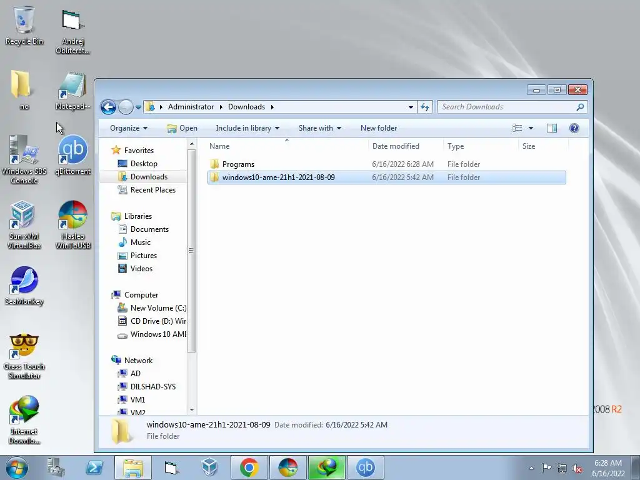
Task: Open the recent pages dropdown arrow
Action: 138,107
